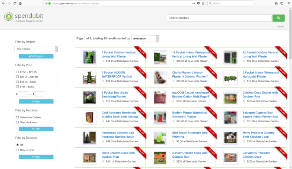Click the green search magnifier button
This screenshot has height=169, width=292.
click(279, 18)
